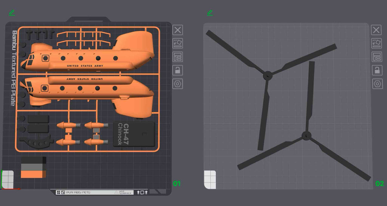Remove all objects from plate 02

376,30
